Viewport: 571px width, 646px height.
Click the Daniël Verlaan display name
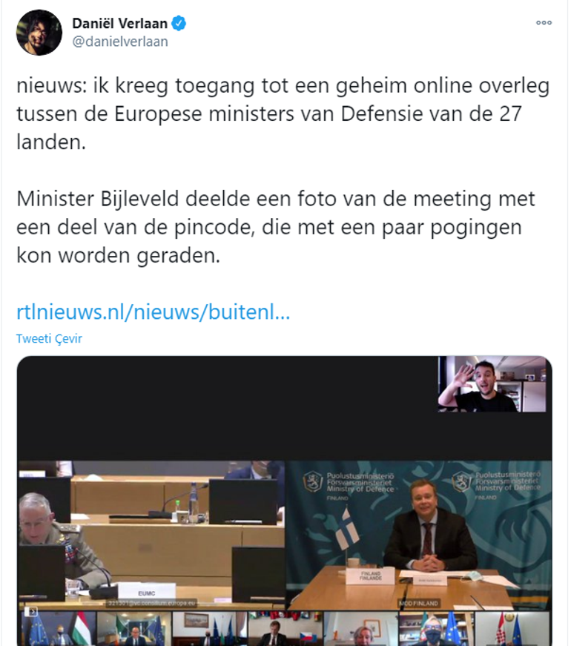click(119, 24)
